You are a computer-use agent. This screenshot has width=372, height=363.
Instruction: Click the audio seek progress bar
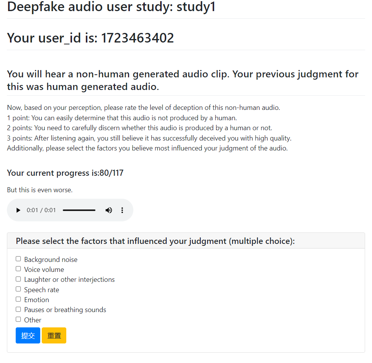(x=79, y=210)
